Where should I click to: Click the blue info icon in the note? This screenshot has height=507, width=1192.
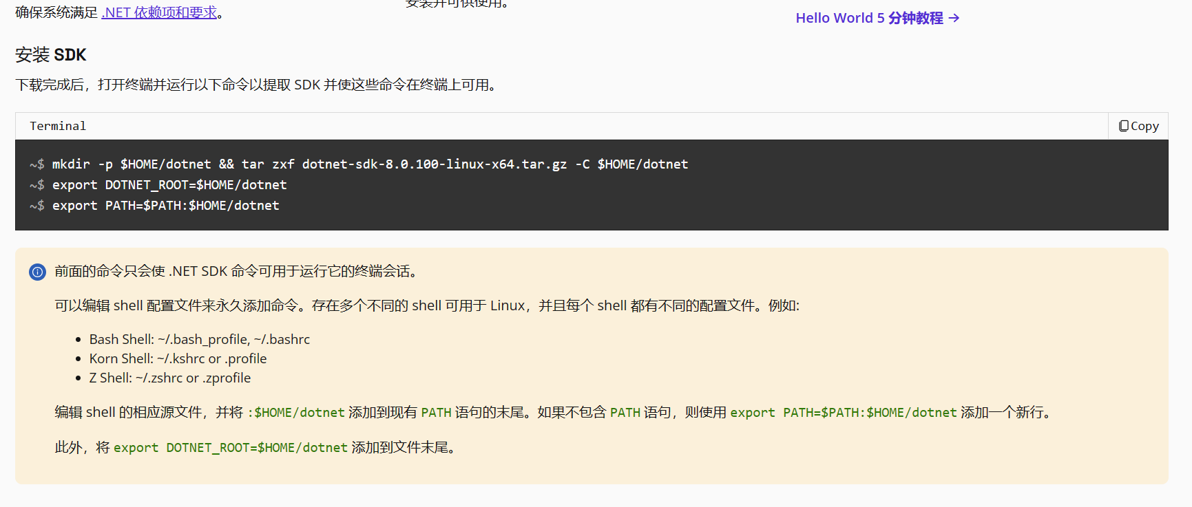37,272
